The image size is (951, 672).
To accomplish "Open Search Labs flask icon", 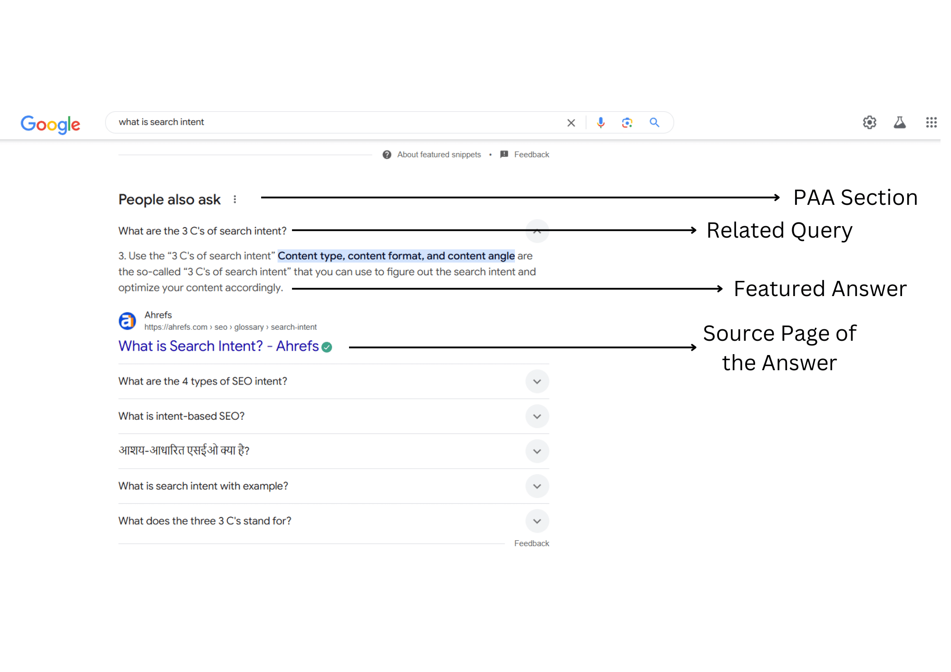I will [900, 123].
